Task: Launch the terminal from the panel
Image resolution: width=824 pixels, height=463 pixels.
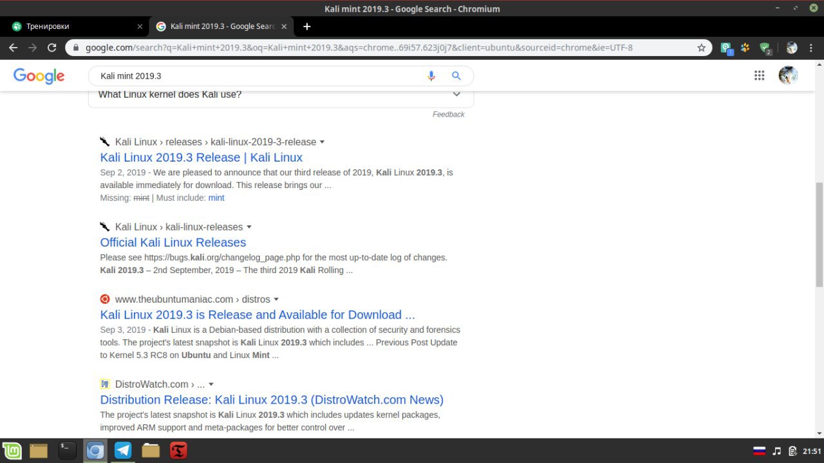Action: tap(67, 450)
